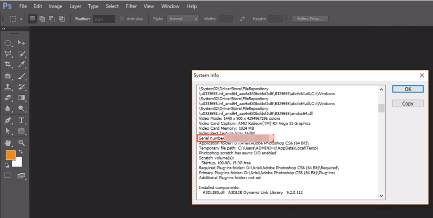Click the orange foreground color swatch
This screenshot has height=218, width=433.
point(10,155)
